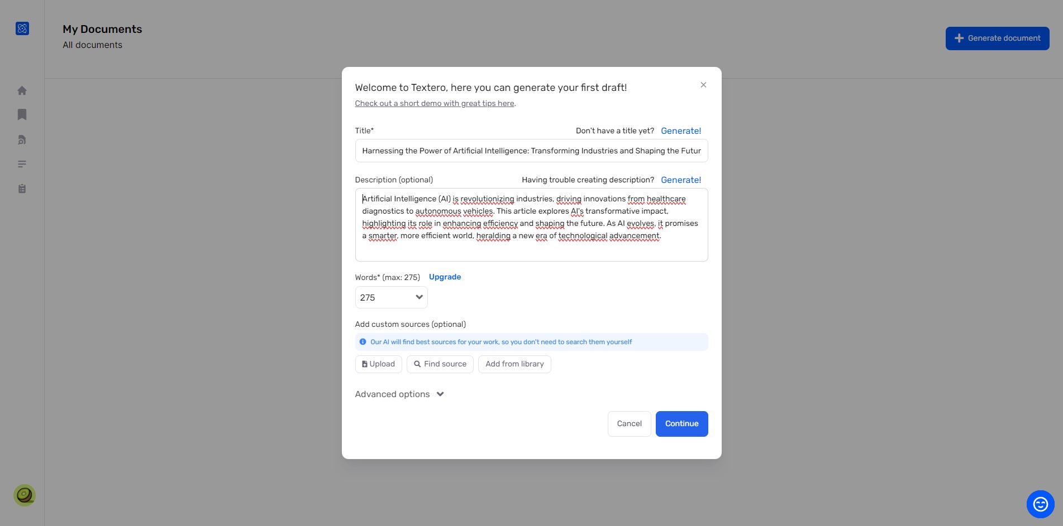The height and width of the screenshot is (526, 1063).
Task: Open the user avatar at bottom left
Action: point(25,495)
